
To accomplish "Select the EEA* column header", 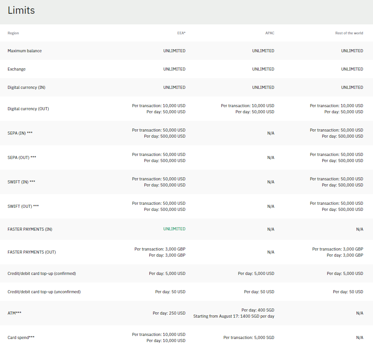I will [x=181, y=33].
